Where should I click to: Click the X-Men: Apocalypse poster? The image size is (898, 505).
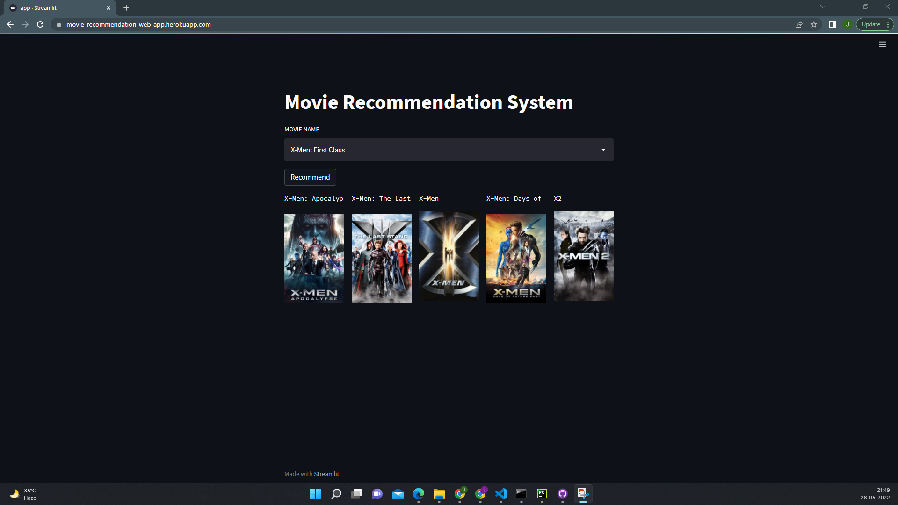314,258
